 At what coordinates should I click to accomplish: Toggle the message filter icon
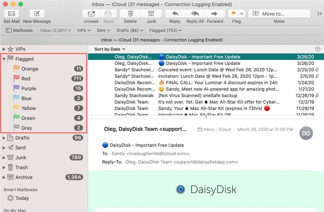[318, 49]
